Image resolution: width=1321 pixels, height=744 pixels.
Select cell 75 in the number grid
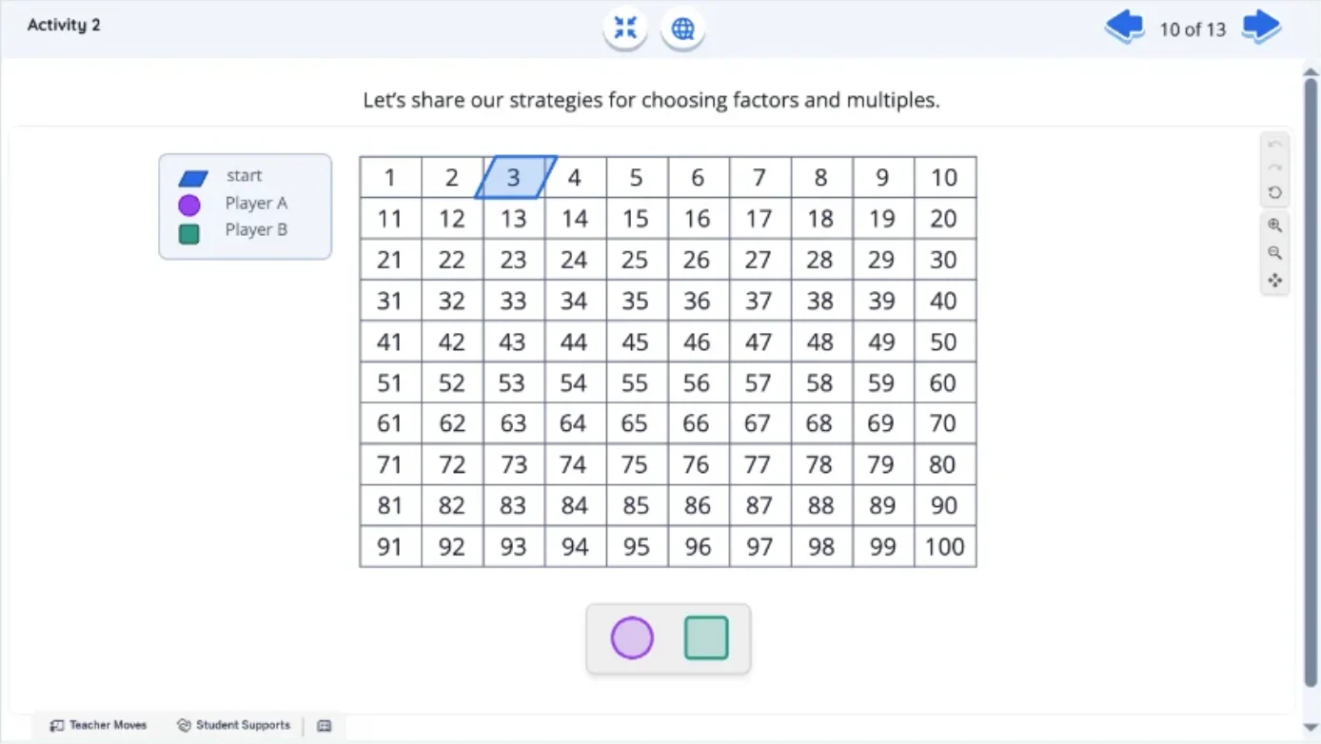point(637,464)
